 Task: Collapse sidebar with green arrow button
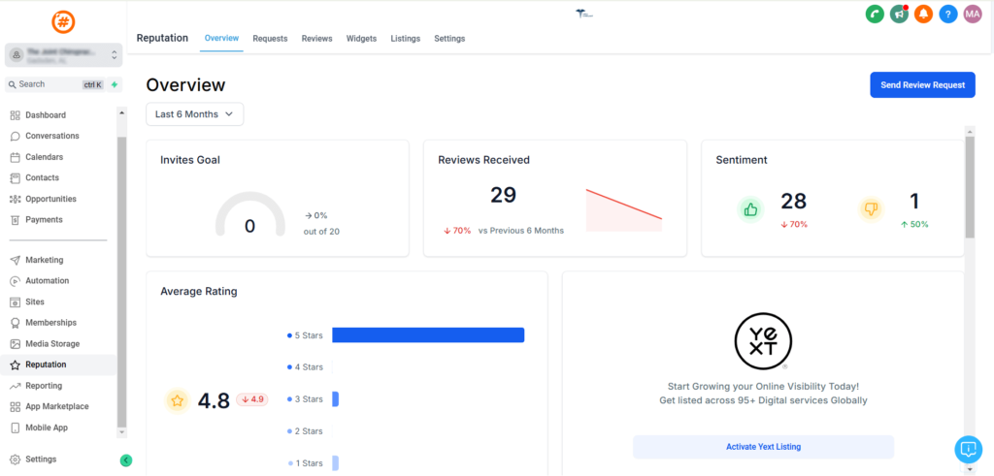coord(126,460)
